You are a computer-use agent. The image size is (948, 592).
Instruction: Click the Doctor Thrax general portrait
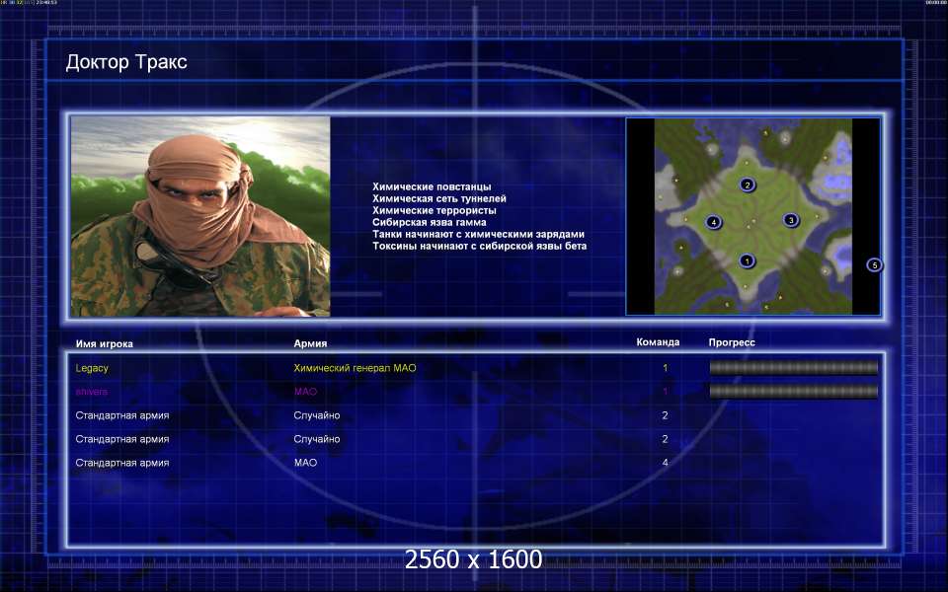coord(200,216)
